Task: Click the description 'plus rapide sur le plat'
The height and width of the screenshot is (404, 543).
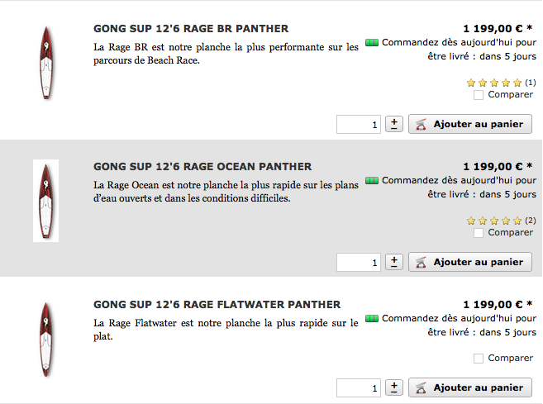Action: point(226,330)
